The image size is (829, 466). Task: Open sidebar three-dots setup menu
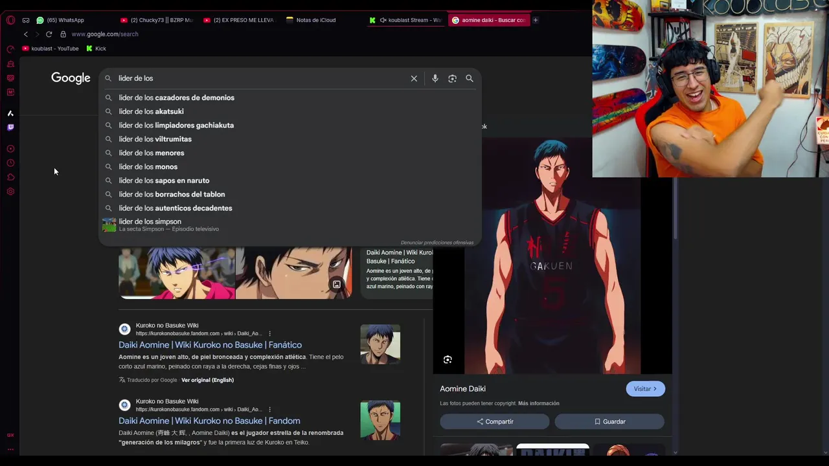(x=10, y=449)
